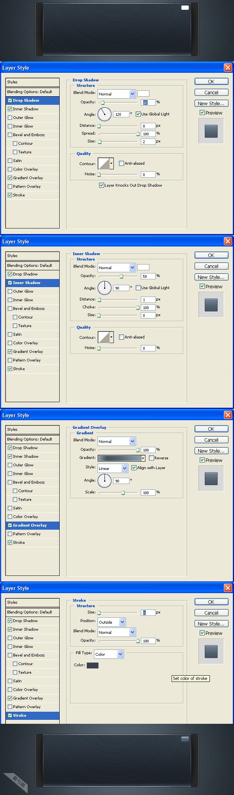Screen dimensions: 234x795
Task: Click New Style in the Stroke dialog
Action: tap(211, 624)
